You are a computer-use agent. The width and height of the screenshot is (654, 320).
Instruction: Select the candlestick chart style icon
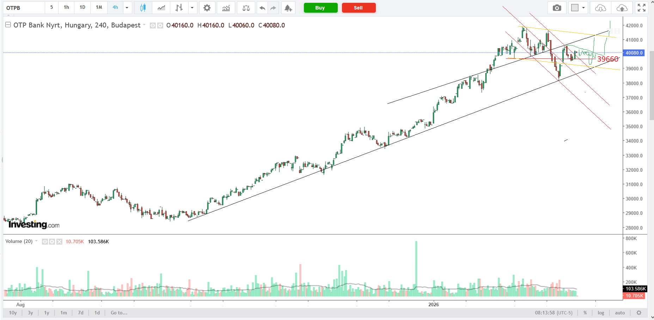point(143,8)
